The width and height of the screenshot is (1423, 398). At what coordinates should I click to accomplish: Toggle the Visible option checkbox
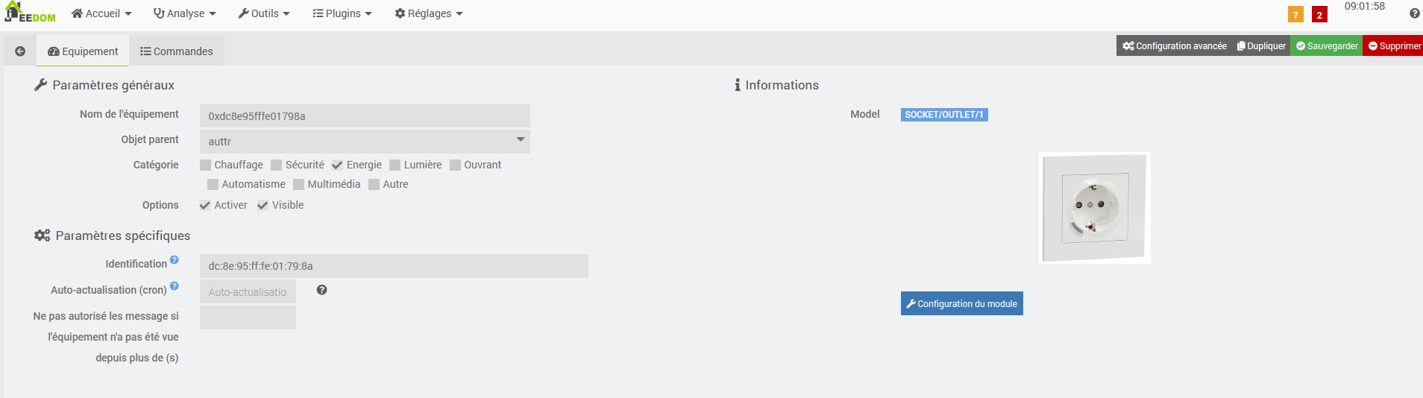[263, 206]
